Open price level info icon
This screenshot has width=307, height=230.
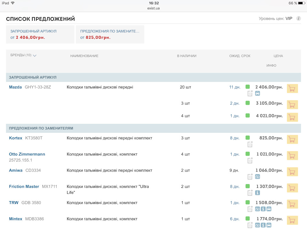click(298, 19)
